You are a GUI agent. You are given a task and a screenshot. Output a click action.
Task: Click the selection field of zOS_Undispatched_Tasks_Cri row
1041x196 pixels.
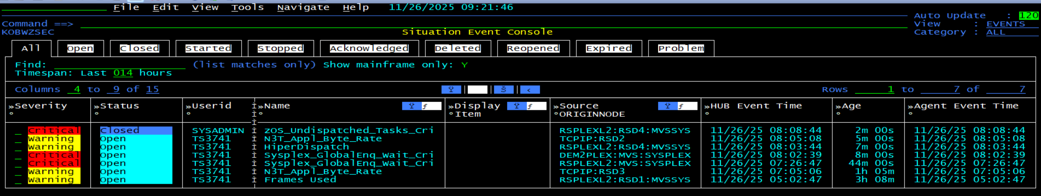click(18, 130)
